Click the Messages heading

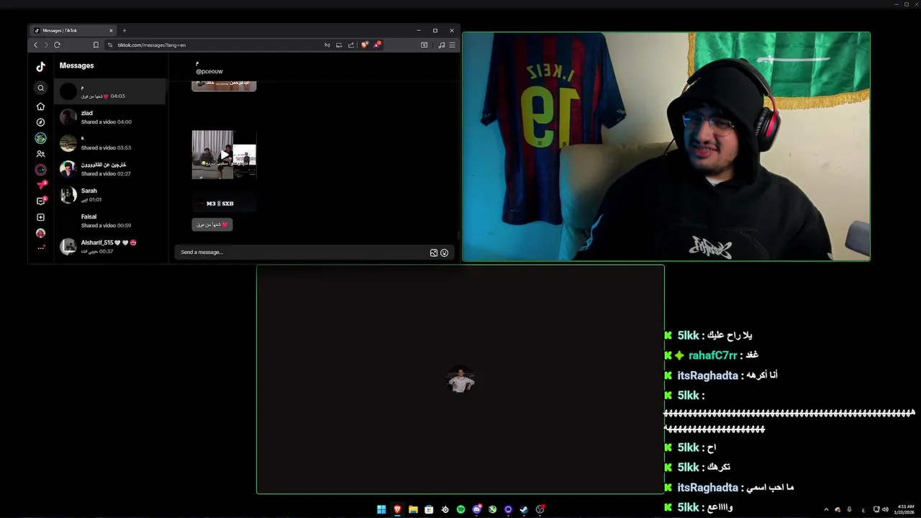click(77, 65)
